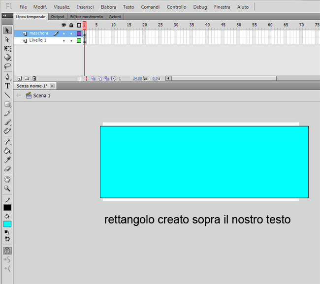This screenshot has width=320, height=284.
Task: Select the Hand tool
Action: coord(7,179)
